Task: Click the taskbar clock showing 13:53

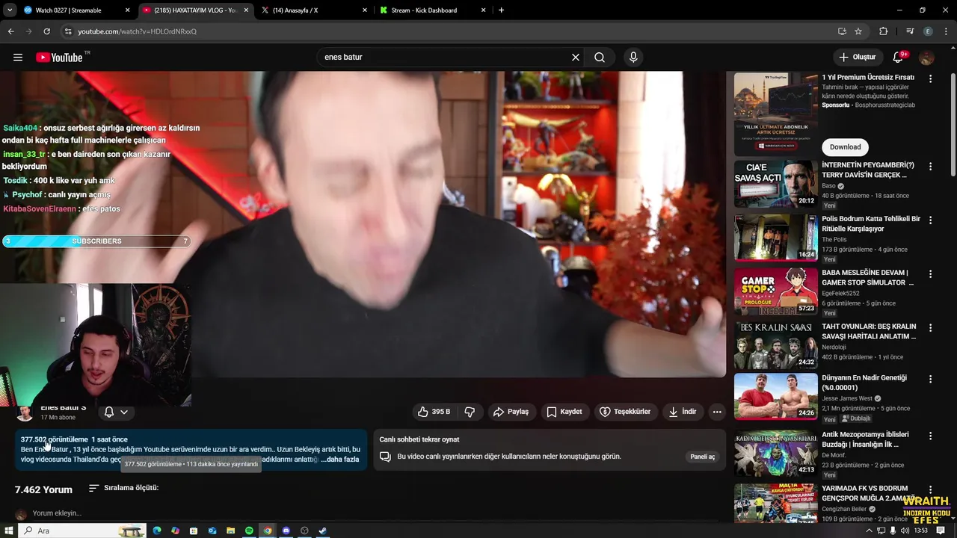Action: coord(921,531)
